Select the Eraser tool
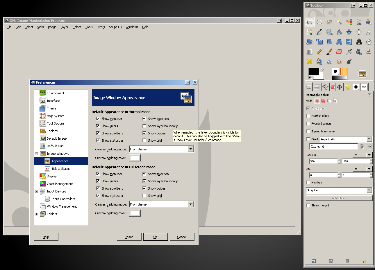This screenshot has width=375, height=270. [x=339, y=52]
